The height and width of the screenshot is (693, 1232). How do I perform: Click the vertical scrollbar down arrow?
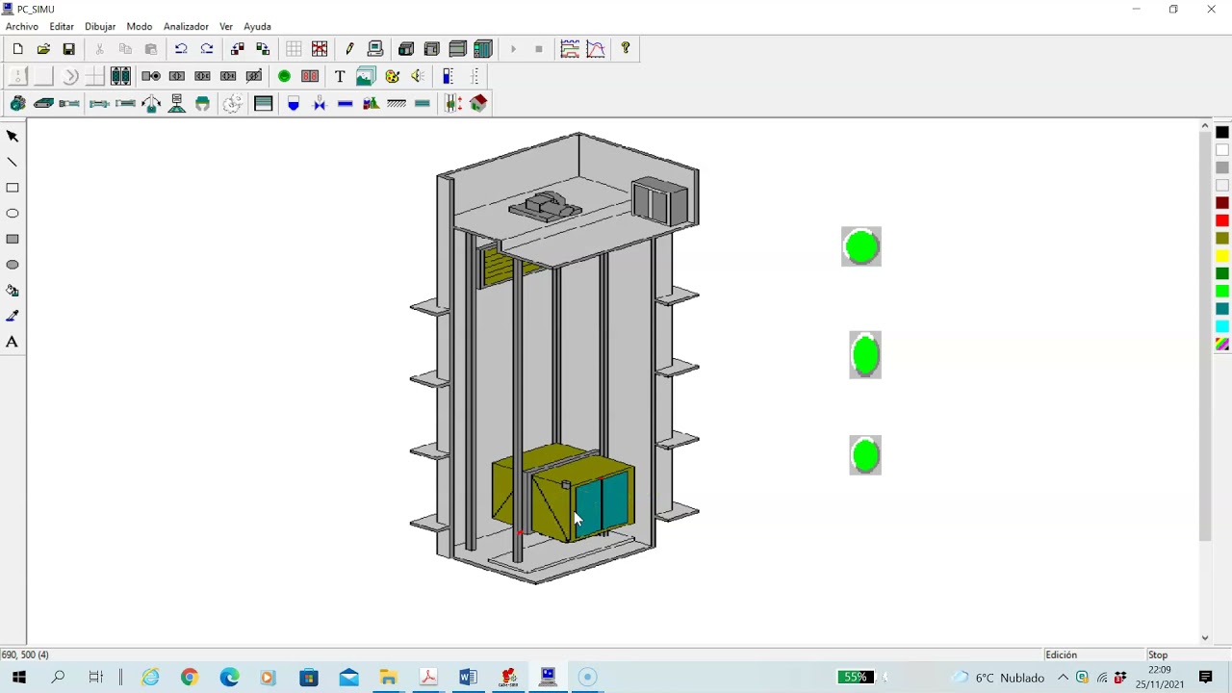pos(1205,637)
